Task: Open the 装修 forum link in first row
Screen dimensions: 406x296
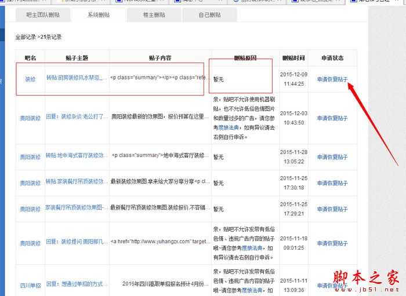Action: (30, 78)
